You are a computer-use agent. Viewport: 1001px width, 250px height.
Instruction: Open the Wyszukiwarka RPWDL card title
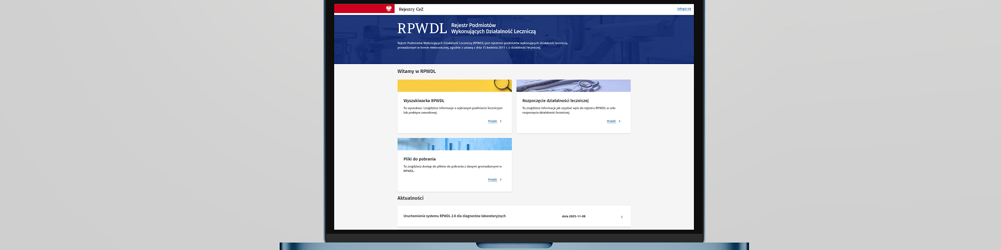pyautogui.click(x=423, y=101)
